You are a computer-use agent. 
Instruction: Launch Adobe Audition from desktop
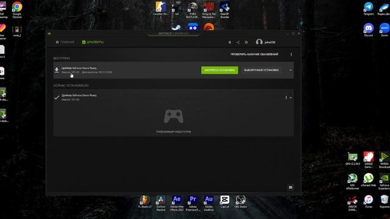tap(208, 203)
